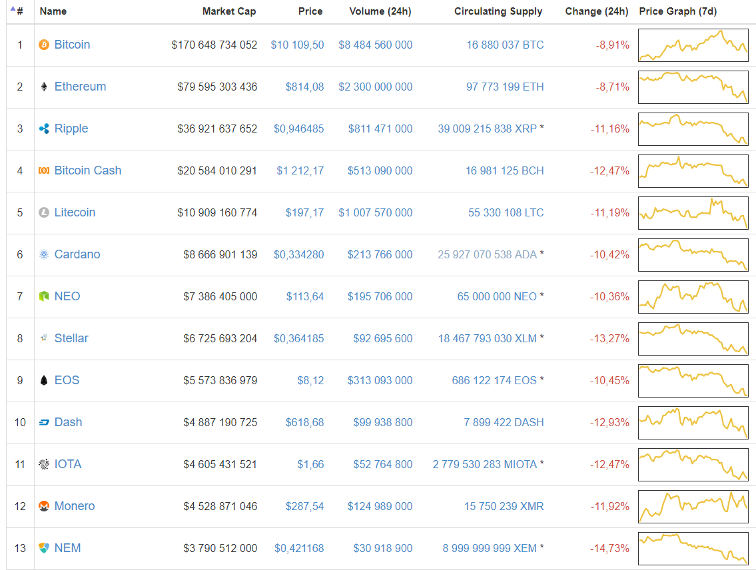The image size is (756, 570).
Task: Open the Cardano name link
Action: (77, 254)
